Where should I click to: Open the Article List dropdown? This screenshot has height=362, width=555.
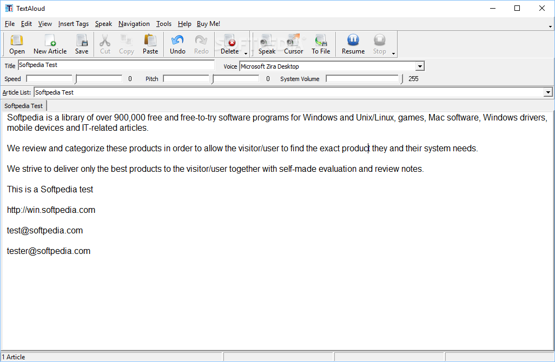(x=548, y=92)
